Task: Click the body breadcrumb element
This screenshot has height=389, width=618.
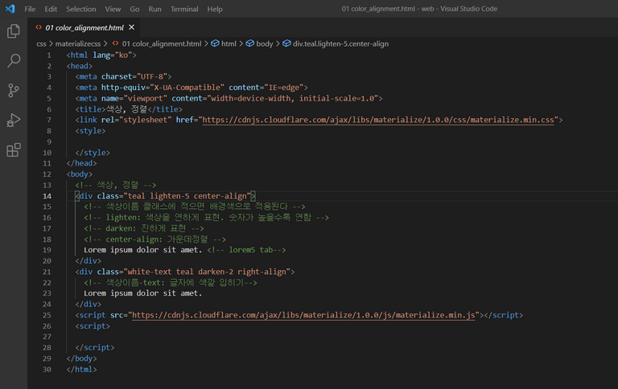Action: [x=265, y=43]
